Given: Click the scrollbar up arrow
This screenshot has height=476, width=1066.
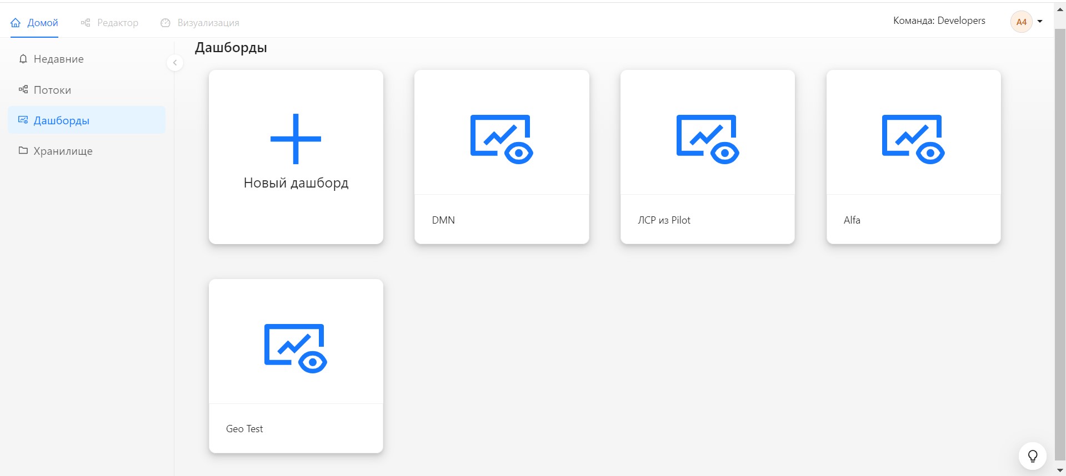Looking at the screenshot, I should pos(1060,9).
